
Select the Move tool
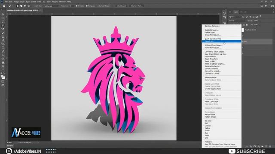point(3,14)
